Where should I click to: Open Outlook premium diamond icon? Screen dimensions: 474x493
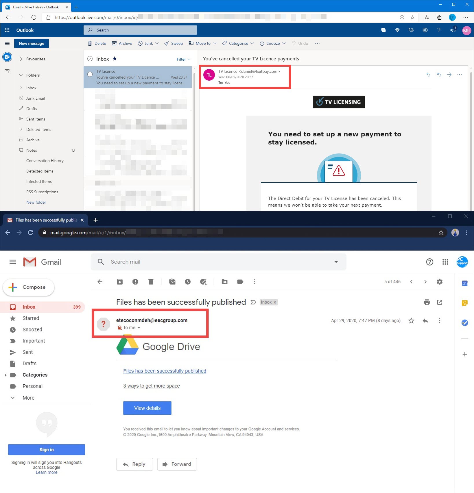[x=397, y=30]
